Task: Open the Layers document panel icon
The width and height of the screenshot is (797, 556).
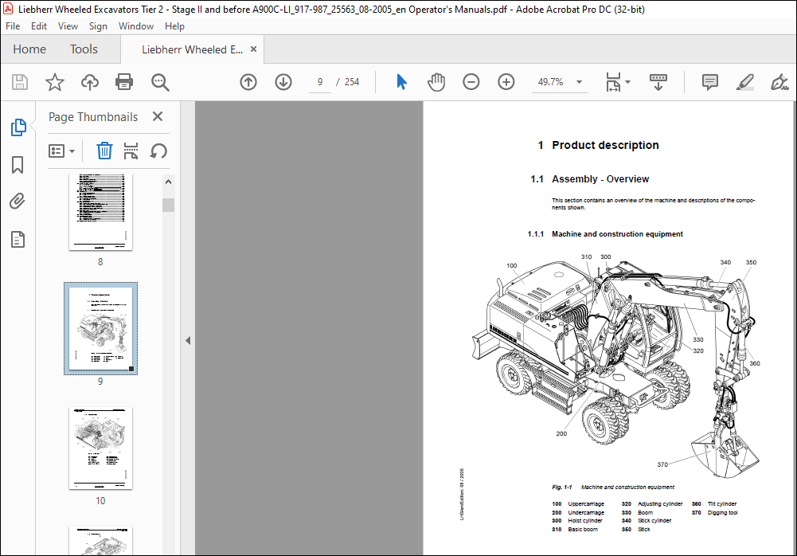Action: [x=18, y=239]
